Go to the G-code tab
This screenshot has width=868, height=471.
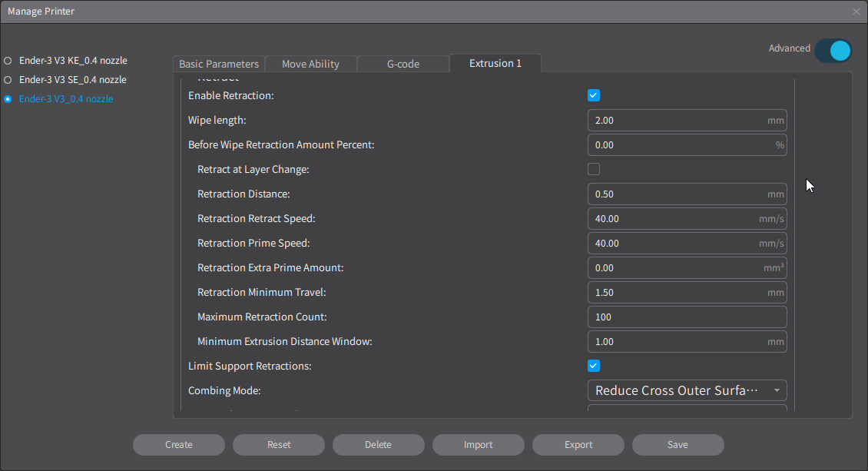coord(403,64)
